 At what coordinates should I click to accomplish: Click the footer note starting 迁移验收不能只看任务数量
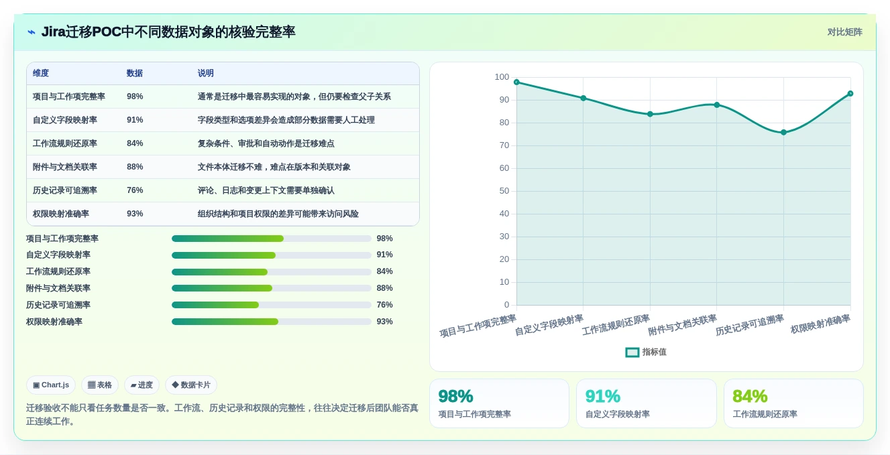pyautogui.click(x=222, y=414)
